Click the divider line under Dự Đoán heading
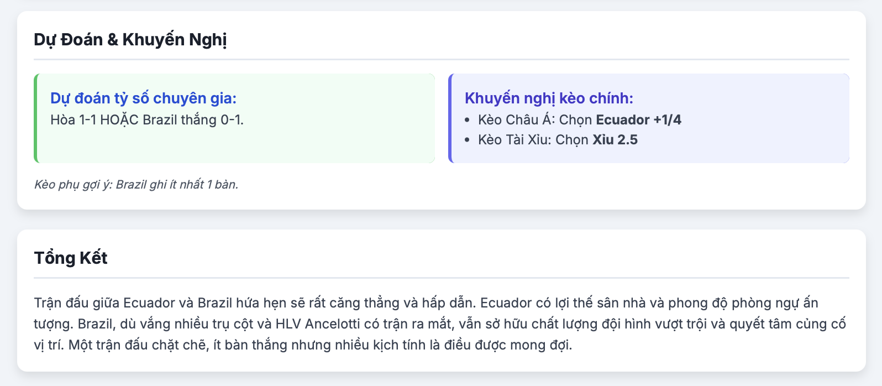This screenshot has height=386, width=882. [x=442, y=59]
